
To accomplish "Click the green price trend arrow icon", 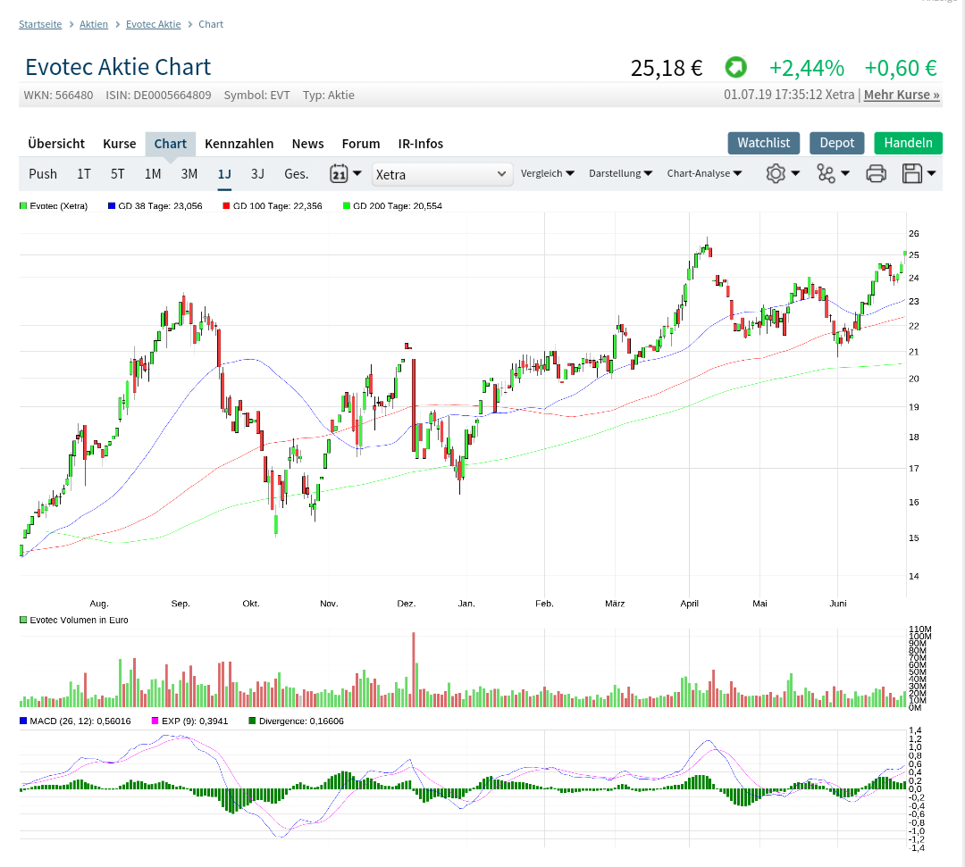I will point(735,68).
